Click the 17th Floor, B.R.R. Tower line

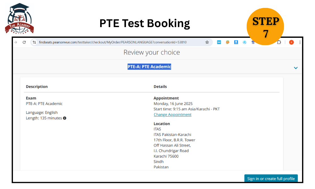[175, 140]
